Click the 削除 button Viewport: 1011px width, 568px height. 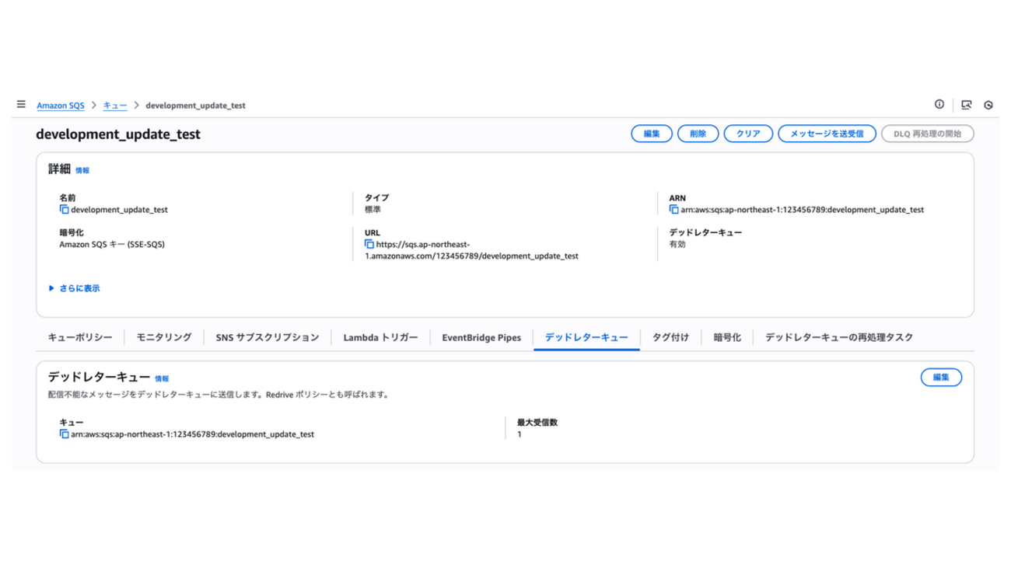(698, 134)
